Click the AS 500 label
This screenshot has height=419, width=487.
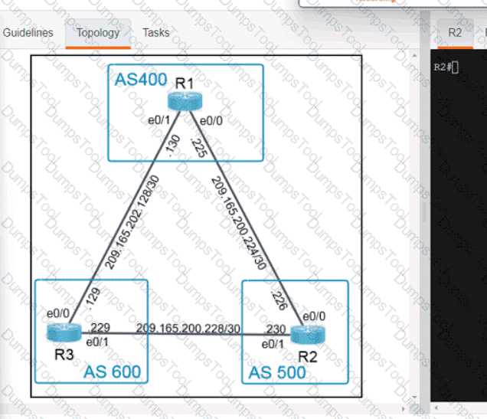[x=275, y=373]
